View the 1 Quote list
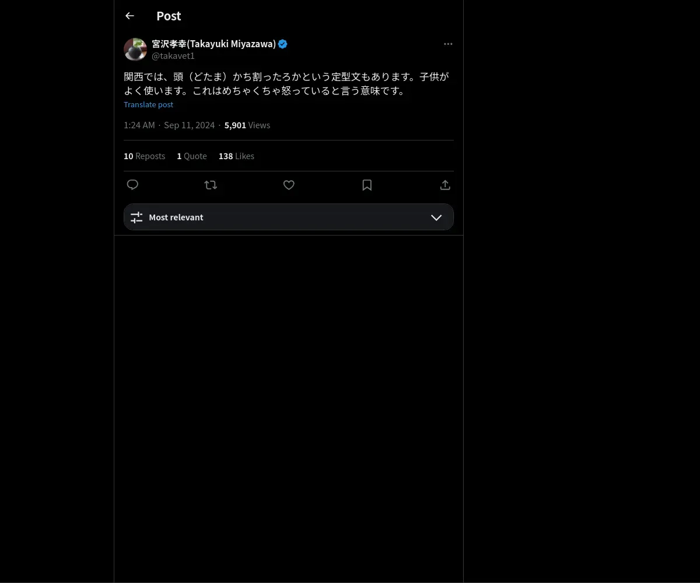700x583 pixels. point(192,156)
